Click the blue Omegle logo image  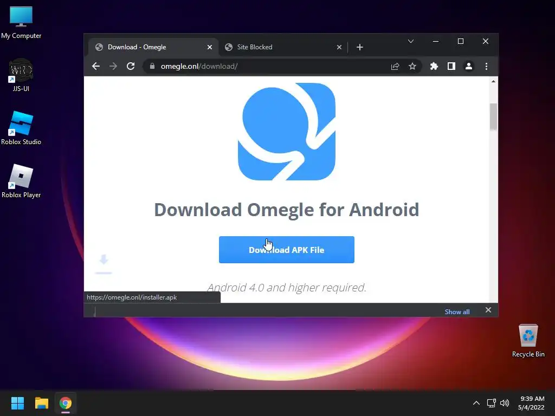pos(286,132)
